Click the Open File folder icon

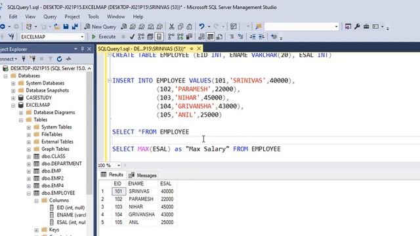point(57,26)
